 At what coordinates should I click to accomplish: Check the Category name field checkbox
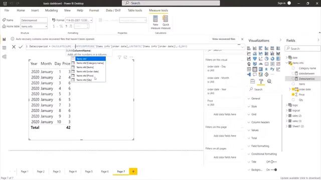tap(293, 68)
